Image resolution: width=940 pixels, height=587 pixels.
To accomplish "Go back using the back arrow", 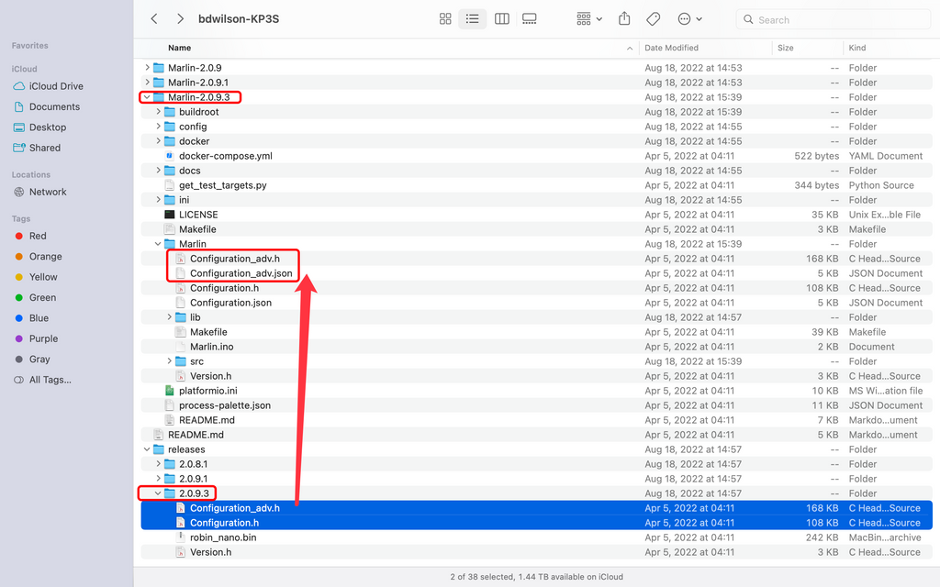I will (x=154, y=19).
